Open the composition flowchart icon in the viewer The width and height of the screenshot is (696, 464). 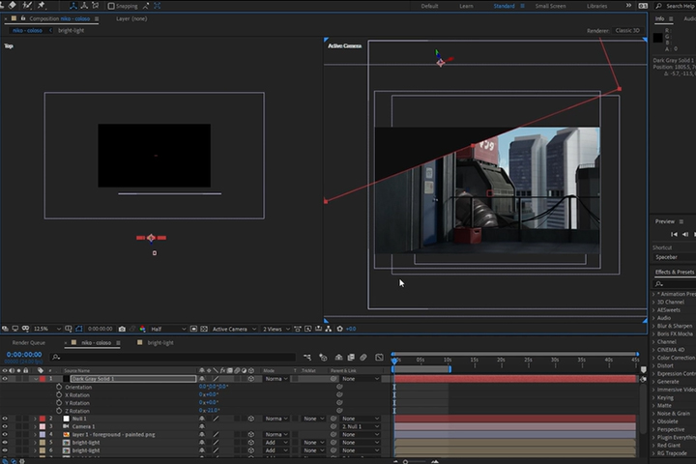pyautogui.click(x=328, y=329)
